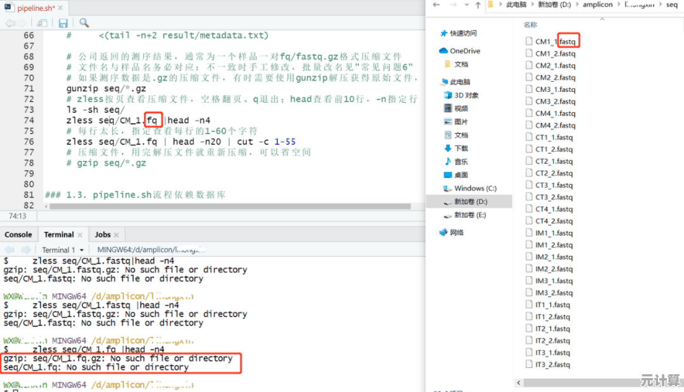Close the Jobs tab
The image size is (684, 392).
[x=116, y=235]
